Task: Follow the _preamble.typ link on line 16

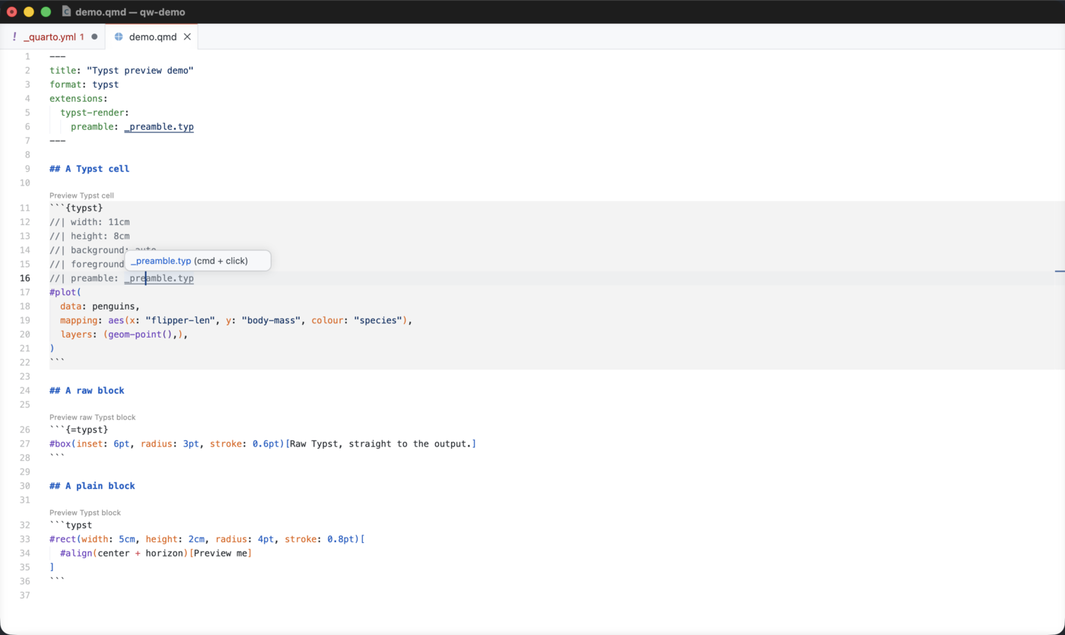Action: (x=159, y=278)
